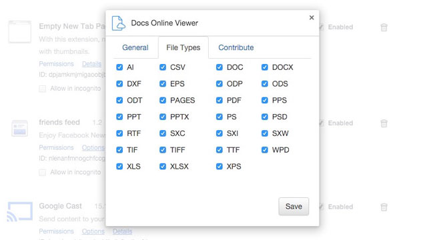Switch to the General tab
This screenshot has width=427, height=240.
(x=135, y=47)
